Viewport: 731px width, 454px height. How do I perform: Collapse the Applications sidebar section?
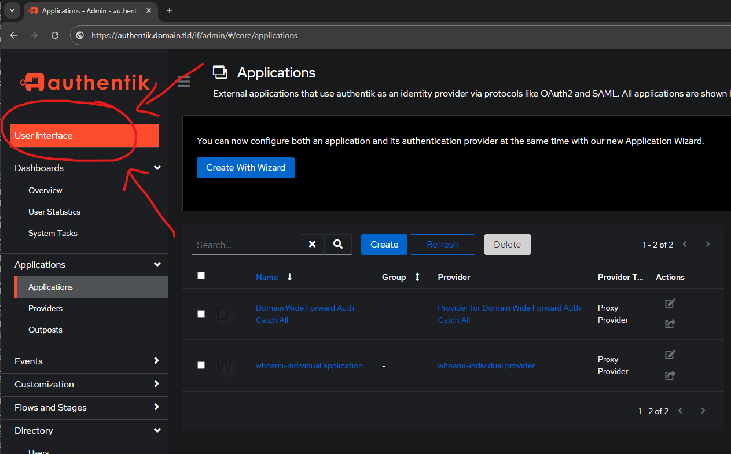point(157,264)
